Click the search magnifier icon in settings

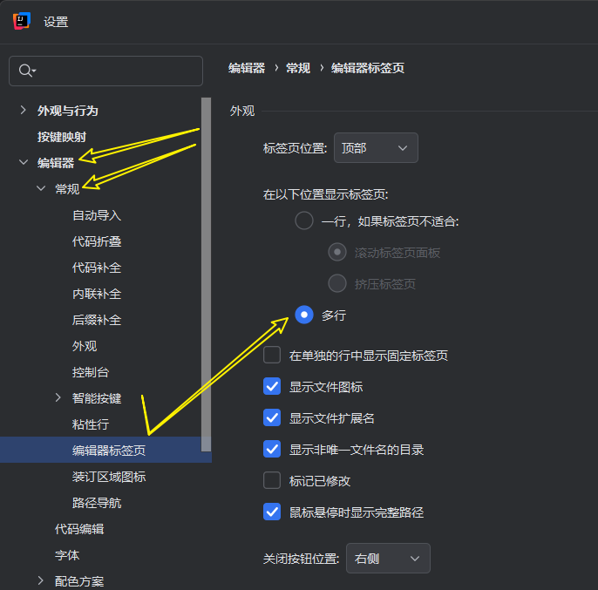pos(25,71)
